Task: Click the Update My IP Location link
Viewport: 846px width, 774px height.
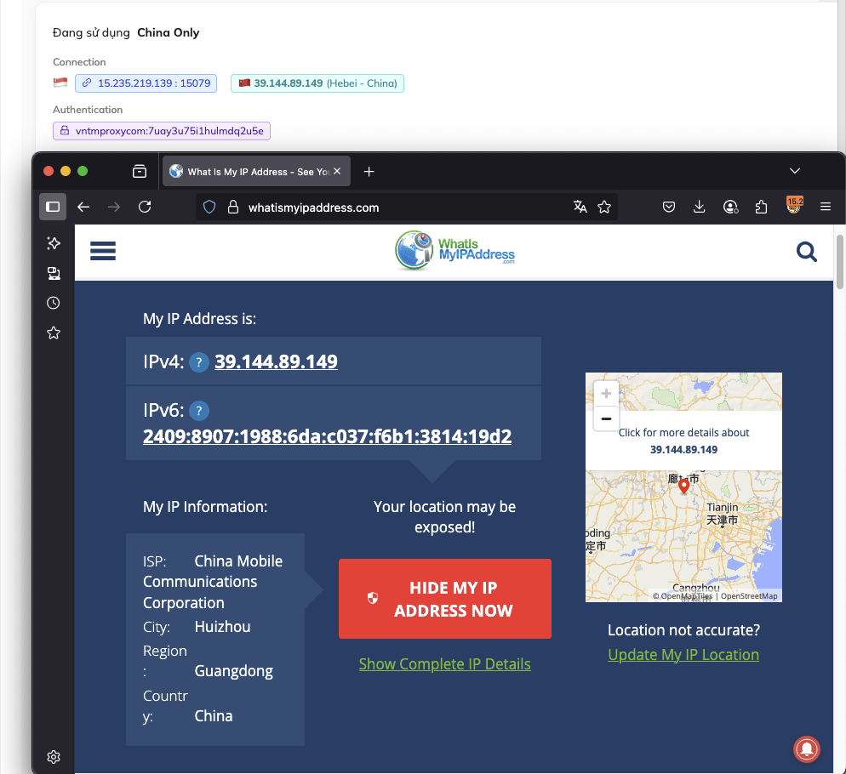Action: [683, 655]
